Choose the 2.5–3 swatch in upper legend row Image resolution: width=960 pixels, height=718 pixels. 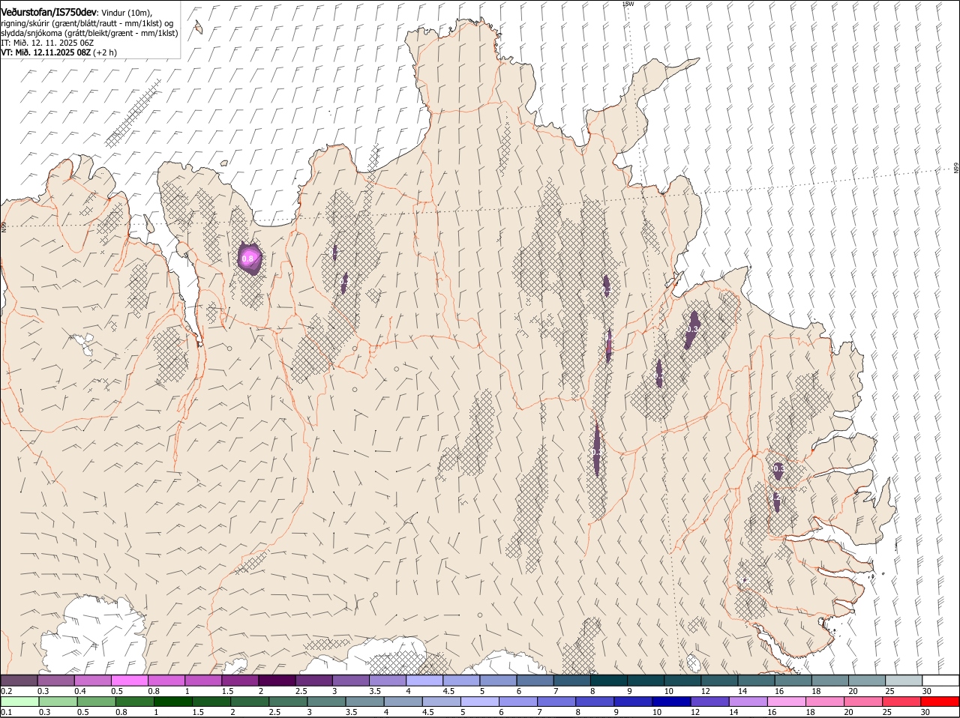coord(313,680)
